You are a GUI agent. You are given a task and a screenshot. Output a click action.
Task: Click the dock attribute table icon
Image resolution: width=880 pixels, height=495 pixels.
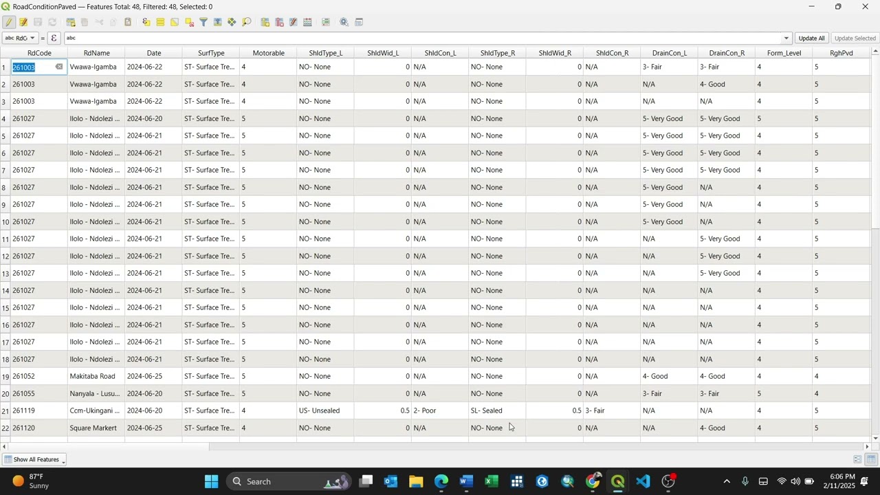pyautogui.click(x=359, y=22)
